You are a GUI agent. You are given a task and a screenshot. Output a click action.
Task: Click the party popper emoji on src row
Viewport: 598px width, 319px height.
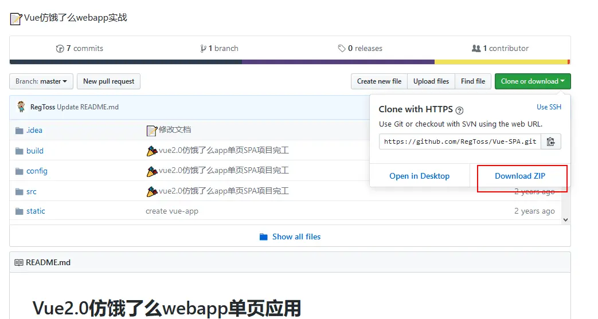coord(152,191)
